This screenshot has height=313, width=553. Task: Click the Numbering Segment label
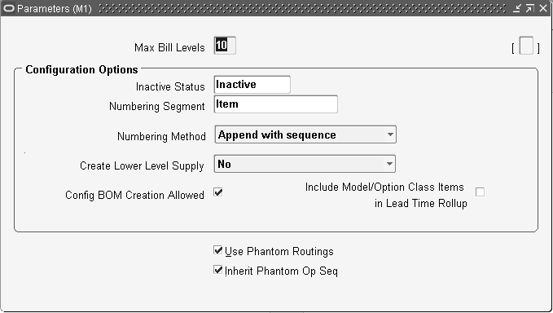[x=157, y=106]
